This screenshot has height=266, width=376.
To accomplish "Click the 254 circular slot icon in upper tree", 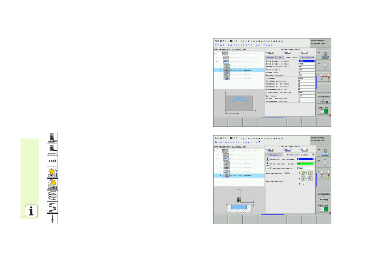I will pos(225,62).
